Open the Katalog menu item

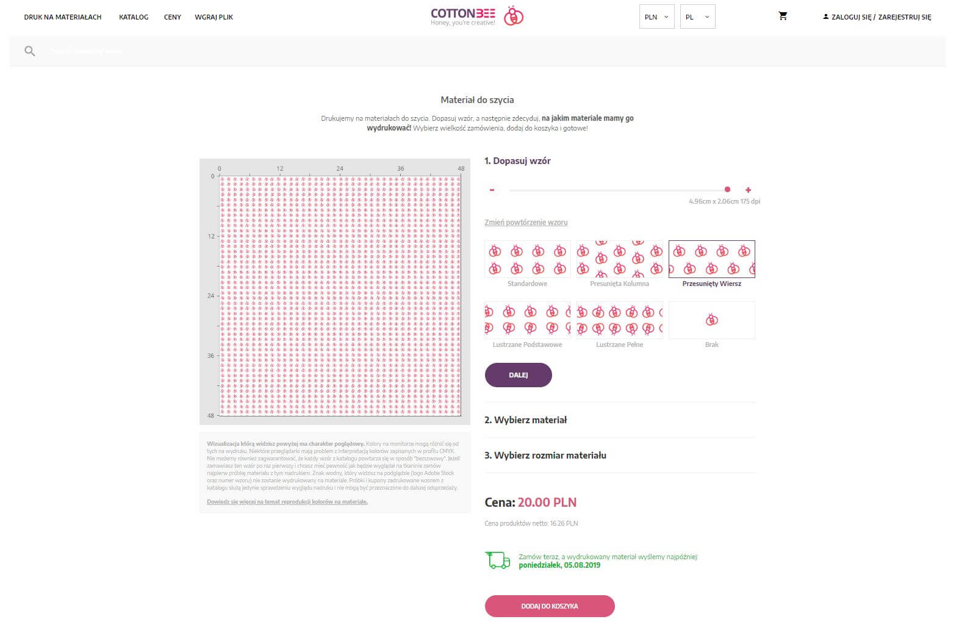134,17
